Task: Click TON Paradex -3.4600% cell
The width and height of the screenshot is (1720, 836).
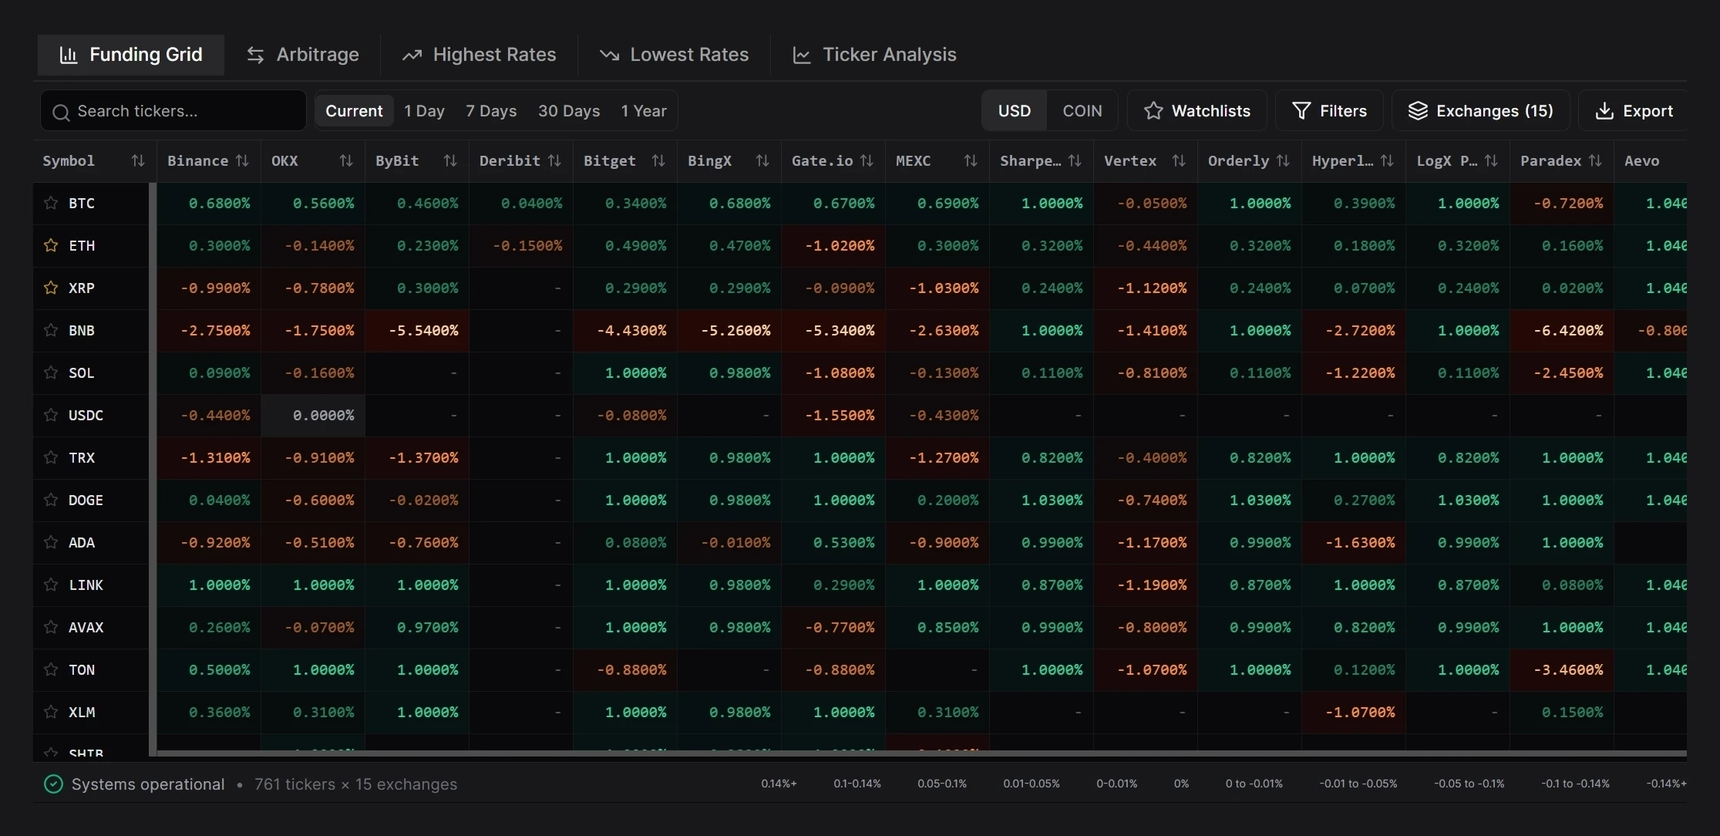Action: pyautogui.click(x=1561, y=669)
